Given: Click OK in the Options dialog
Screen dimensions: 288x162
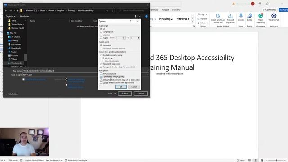Looking at the screenshot, I should point(121,87).
